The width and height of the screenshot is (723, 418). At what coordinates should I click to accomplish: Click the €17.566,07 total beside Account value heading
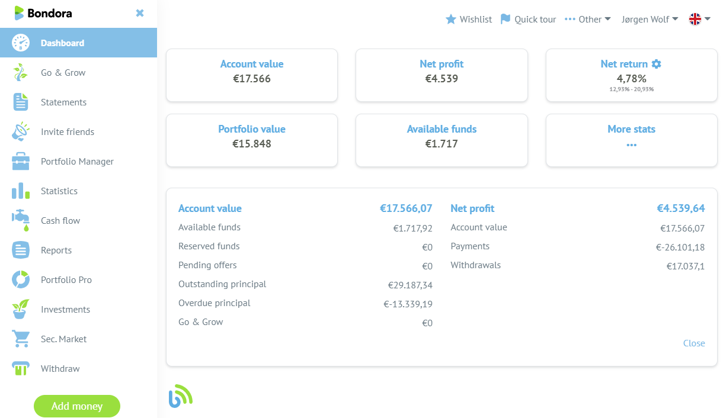(x=406, y=208)
